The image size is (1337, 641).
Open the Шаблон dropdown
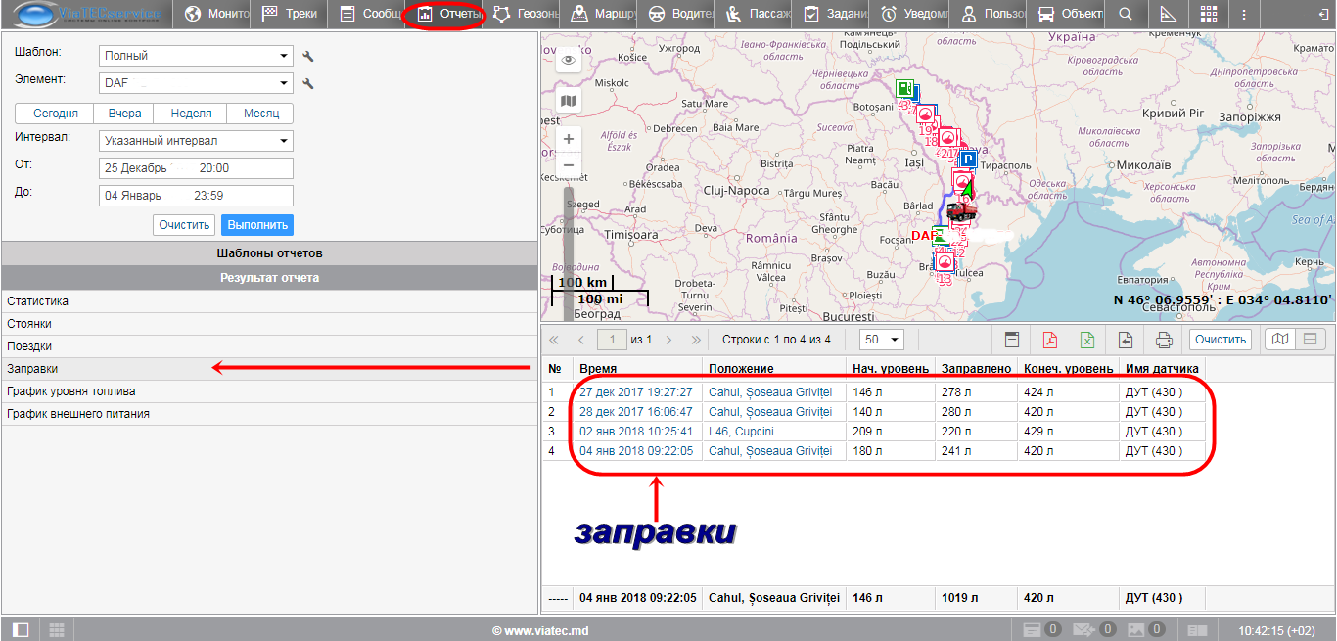pyautogui.click(x=196, y=56)
